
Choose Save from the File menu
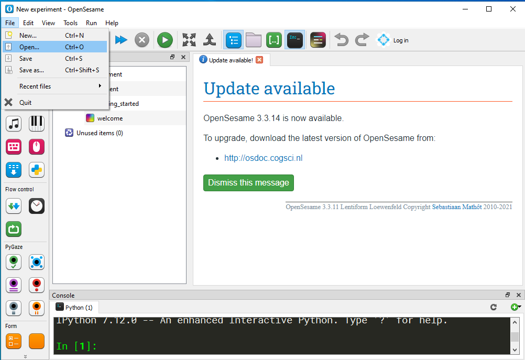pyautogui.click(x=55, y=59)
